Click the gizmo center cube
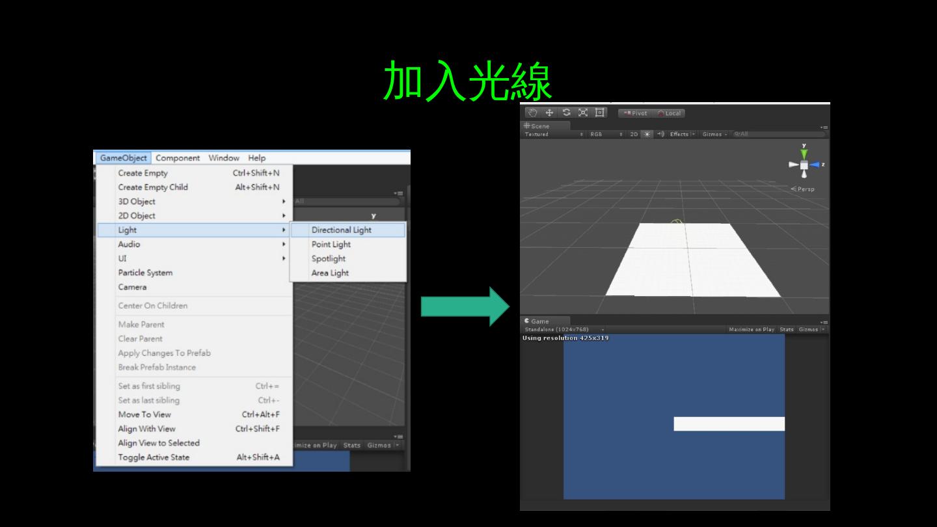This screenshot has width=937, height=527. tap(804, 165)
